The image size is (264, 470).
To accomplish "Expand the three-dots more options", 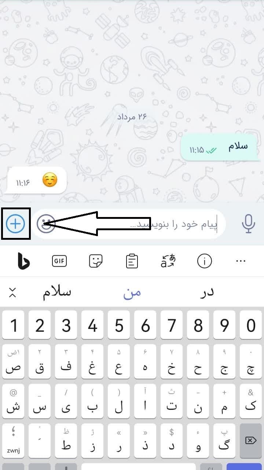I will 241,261.
